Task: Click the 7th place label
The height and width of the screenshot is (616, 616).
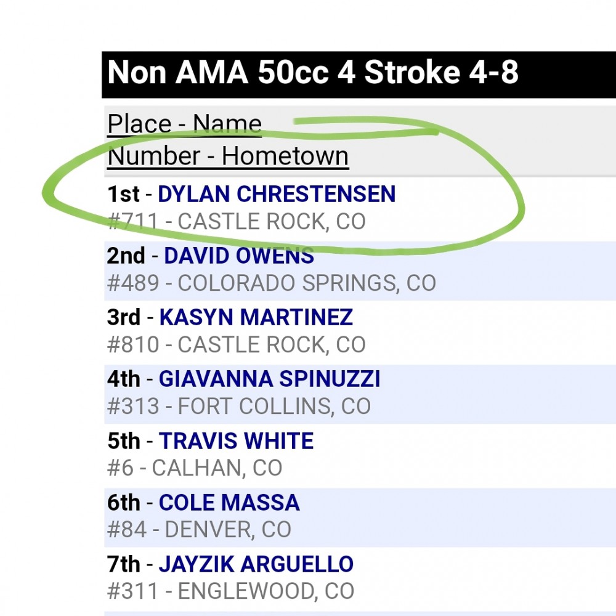Action: (123, 564)
